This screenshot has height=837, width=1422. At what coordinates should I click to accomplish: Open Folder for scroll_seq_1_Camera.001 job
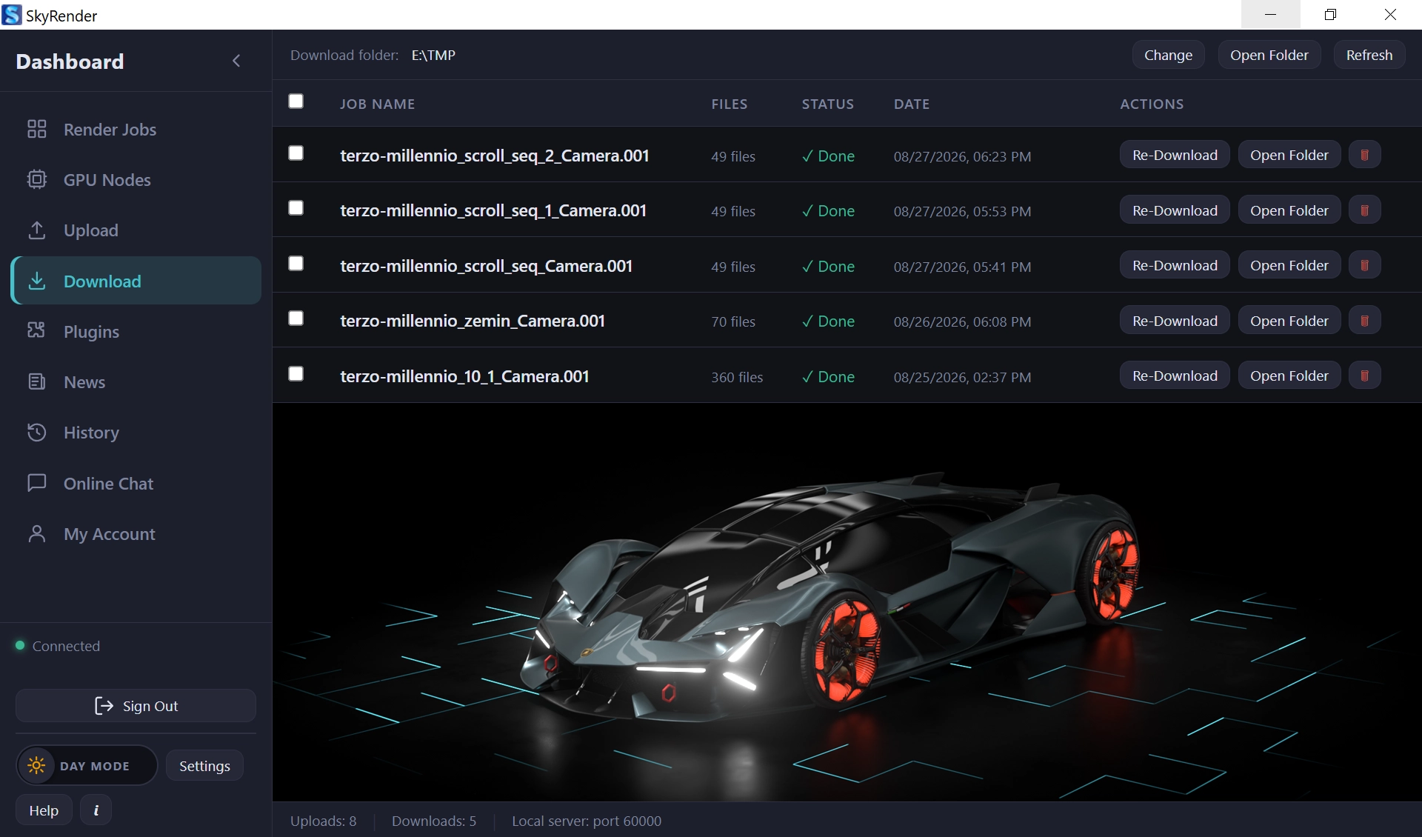(x=1289, y=210)
